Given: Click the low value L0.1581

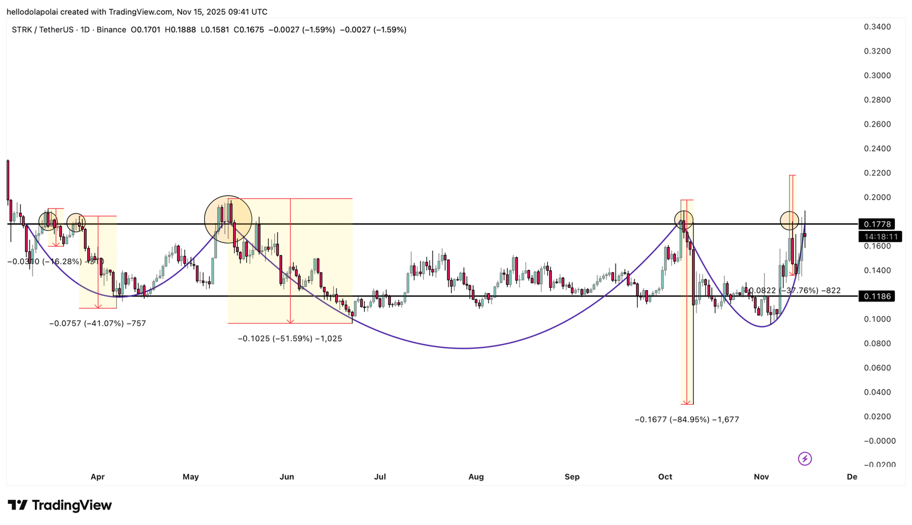Looking at the screenshot, I should click(x=214, y=30).
